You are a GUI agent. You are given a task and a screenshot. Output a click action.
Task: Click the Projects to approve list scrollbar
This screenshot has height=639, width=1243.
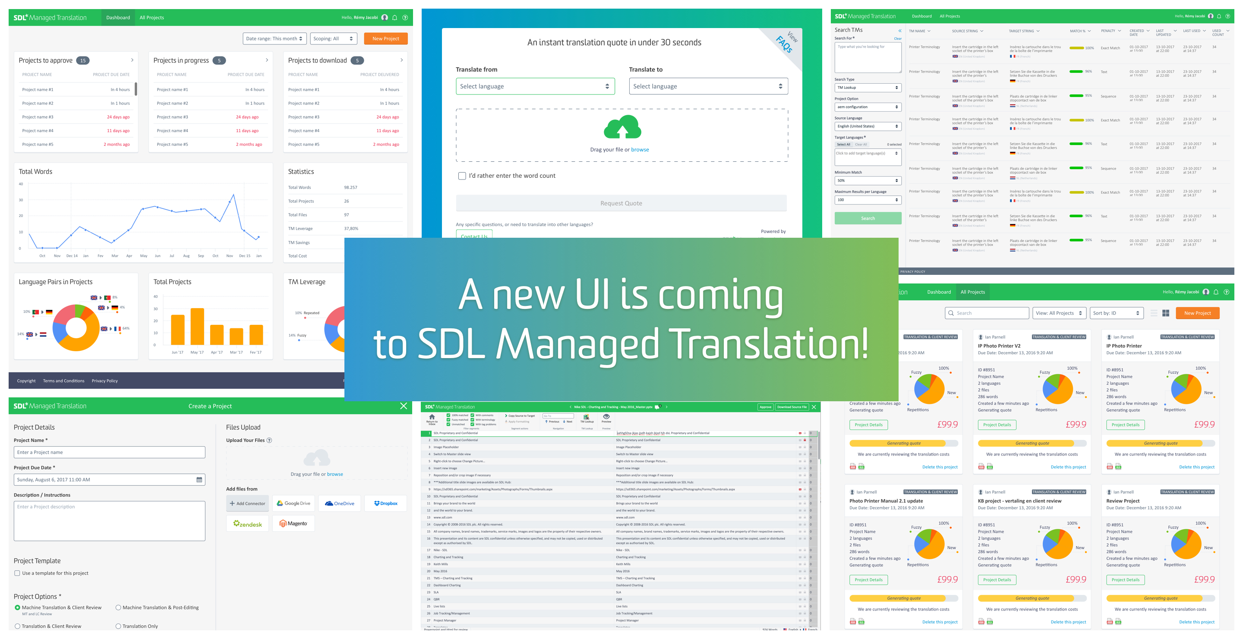[136, 89]
